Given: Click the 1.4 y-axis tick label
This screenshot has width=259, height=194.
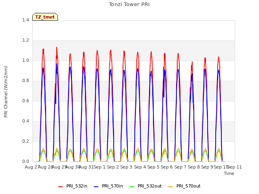Looking at the screenshot, I should (x=25, y=20).
